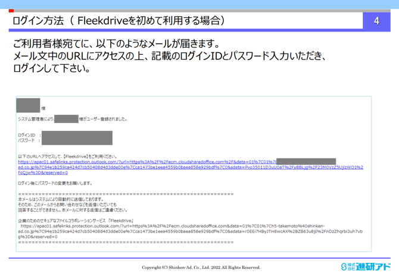The image size is (399, 276).
Task: Select the Copyright Shinken-Ad footer text
Action: (x=201, y=267)
